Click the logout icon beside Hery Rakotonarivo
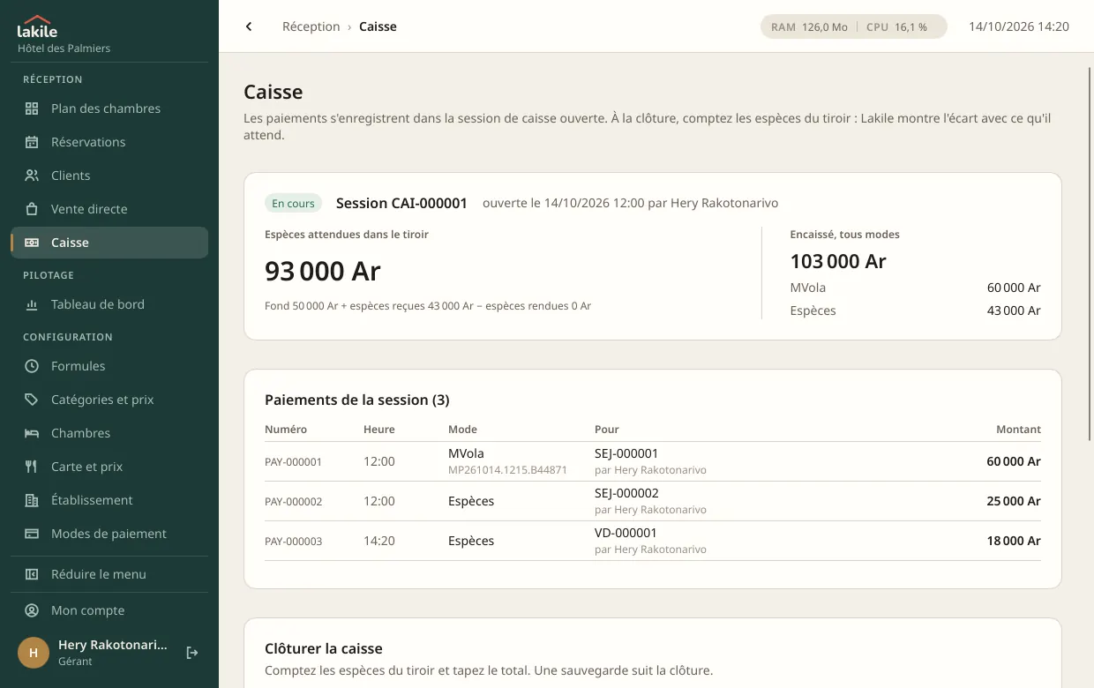 pos(192,653)
